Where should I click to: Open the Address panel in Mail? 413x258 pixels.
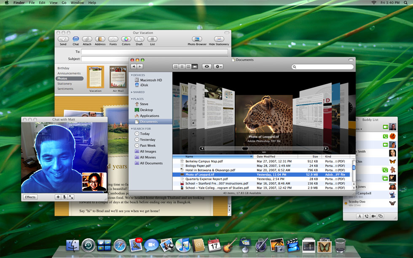click(x=100, y=39)
